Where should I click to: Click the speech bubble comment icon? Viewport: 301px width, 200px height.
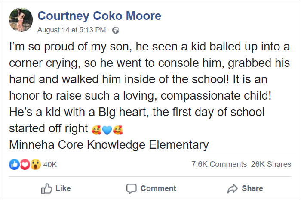coord(131,188)
